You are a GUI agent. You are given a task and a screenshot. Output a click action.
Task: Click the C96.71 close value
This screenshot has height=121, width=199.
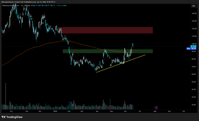[x=53, y=6]
